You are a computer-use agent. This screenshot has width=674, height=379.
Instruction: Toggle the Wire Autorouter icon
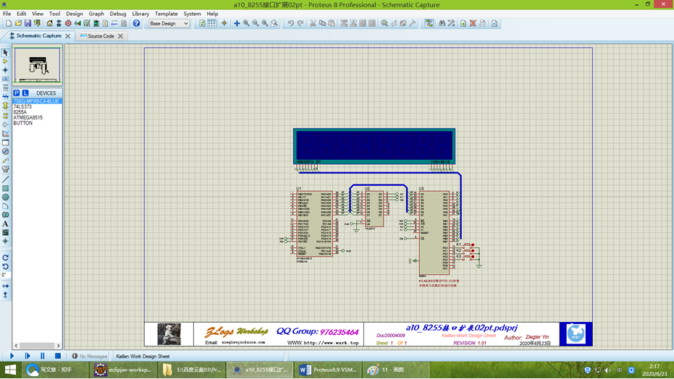pos(429,24)
